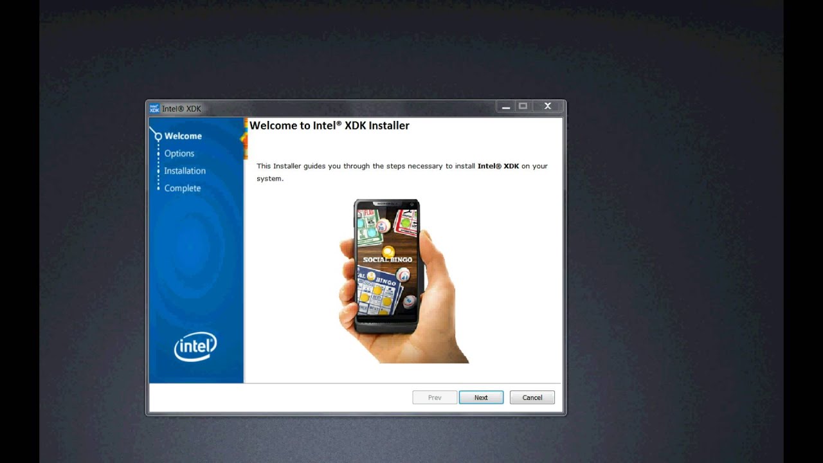Click the disabled Prev button
This screenshot has height=463, width=823.
tap(435, 397)
